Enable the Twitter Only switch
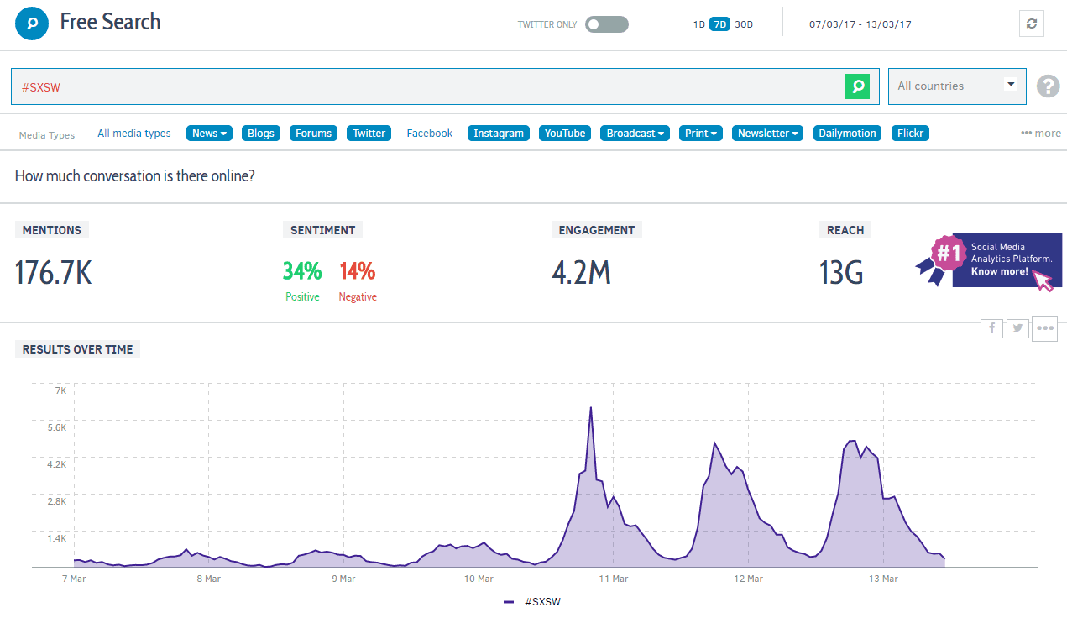This screenshot has width=1067, height=618. pos(605,24)
